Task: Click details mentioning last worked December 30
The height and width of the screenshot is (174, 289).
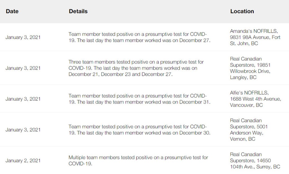Action: (x=139, y=130)
